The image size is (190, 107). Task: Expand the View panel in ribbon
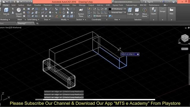click(x=117, y=20)
